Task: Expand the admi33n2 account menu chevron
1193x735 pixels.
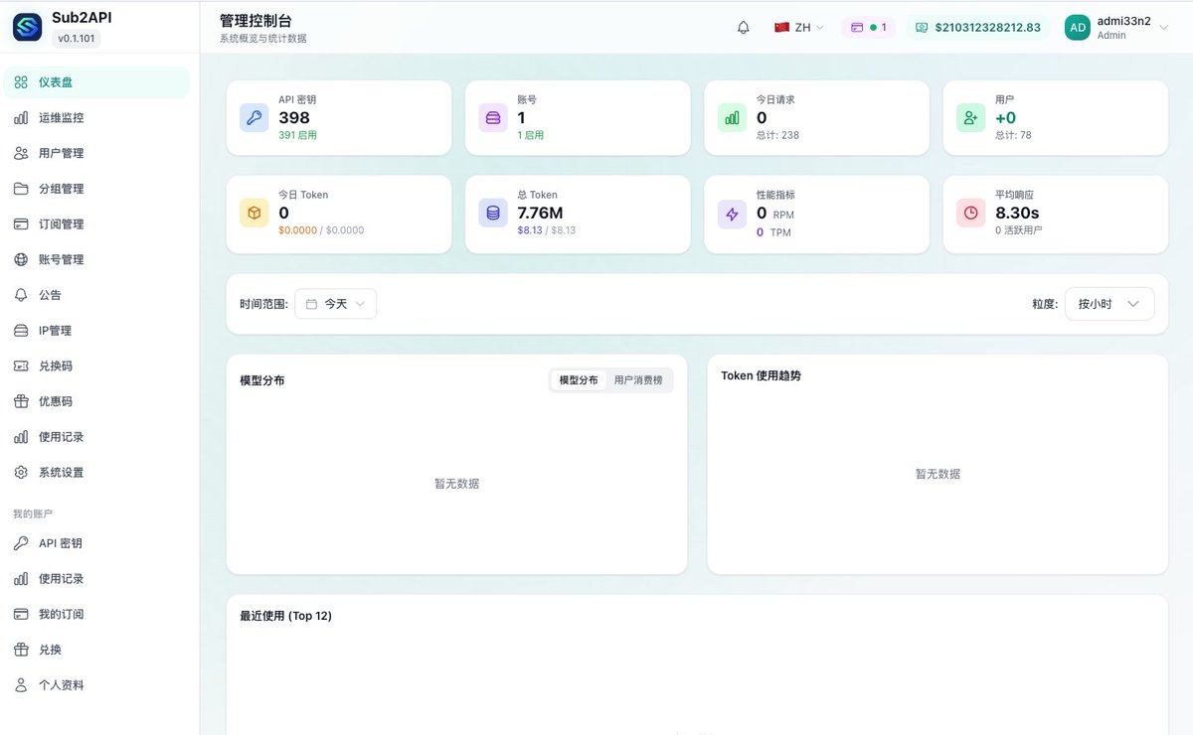Action: point(1164,28)
